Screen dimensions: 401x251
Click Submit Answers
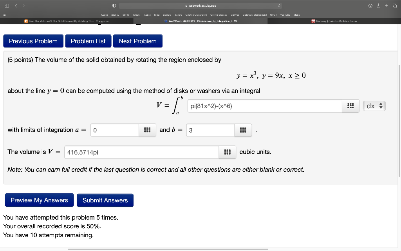click(x=105, y=200)
